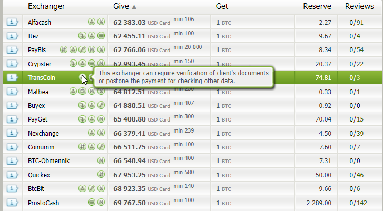Click the curved arrow badge in Crypster row
The height and width of the screenshot is (211, 383).
73,63
